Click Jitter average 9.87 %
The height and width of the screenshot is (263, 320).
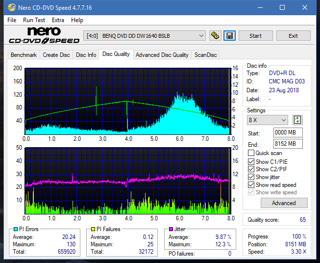point(223,237)
